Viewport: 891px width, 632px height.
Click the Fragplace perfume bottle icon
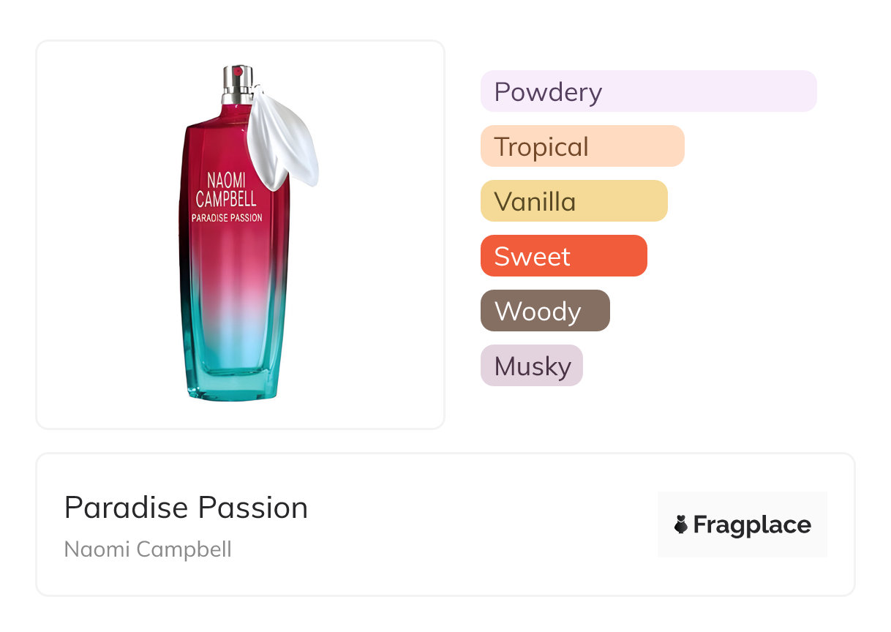point(680,524)
